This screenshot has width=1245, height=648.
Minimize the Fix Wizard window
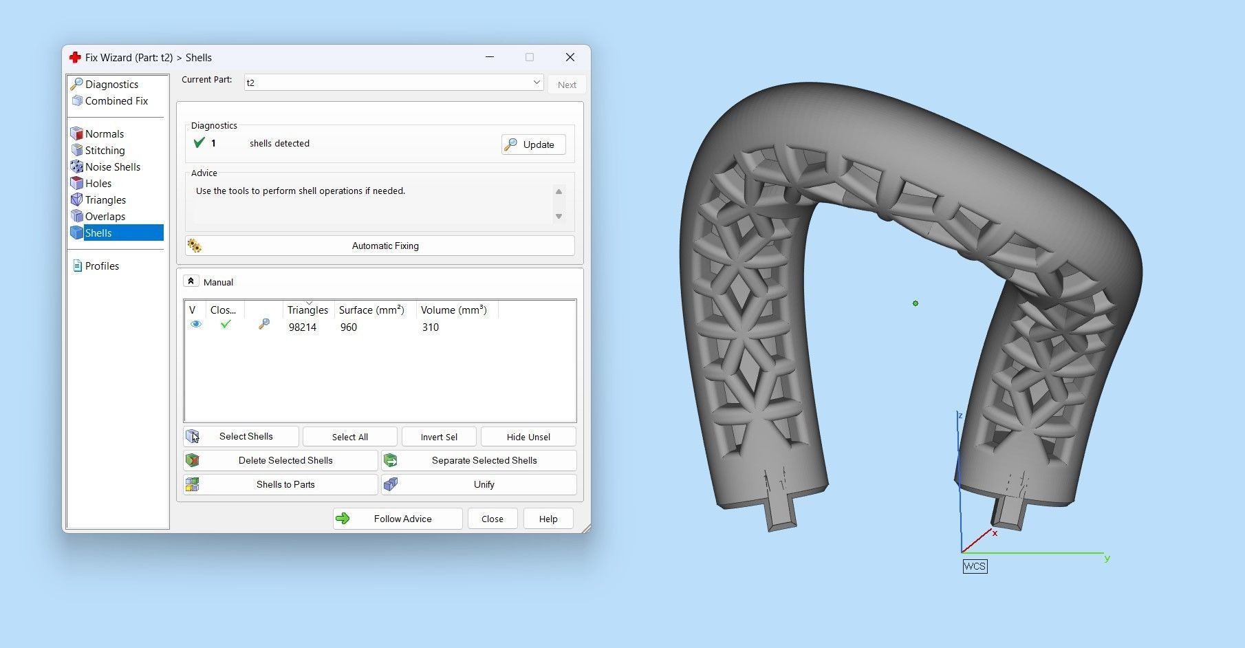(x=490, y=57)
